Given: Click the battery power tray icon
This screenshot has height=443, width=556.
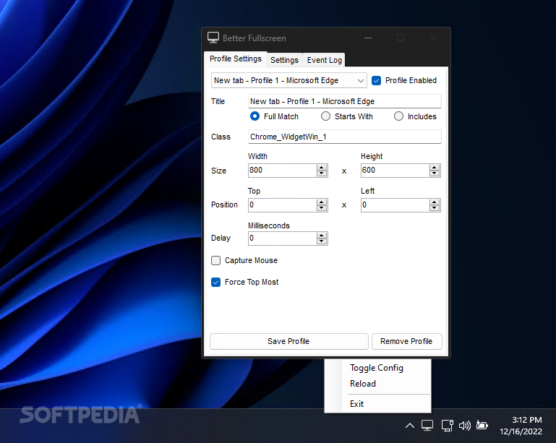Looking at the screenshot, I should click(x=482, y=425).
